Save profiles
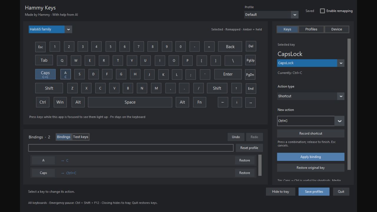Screen dimensions: 377x212 (x=314, y=192)
